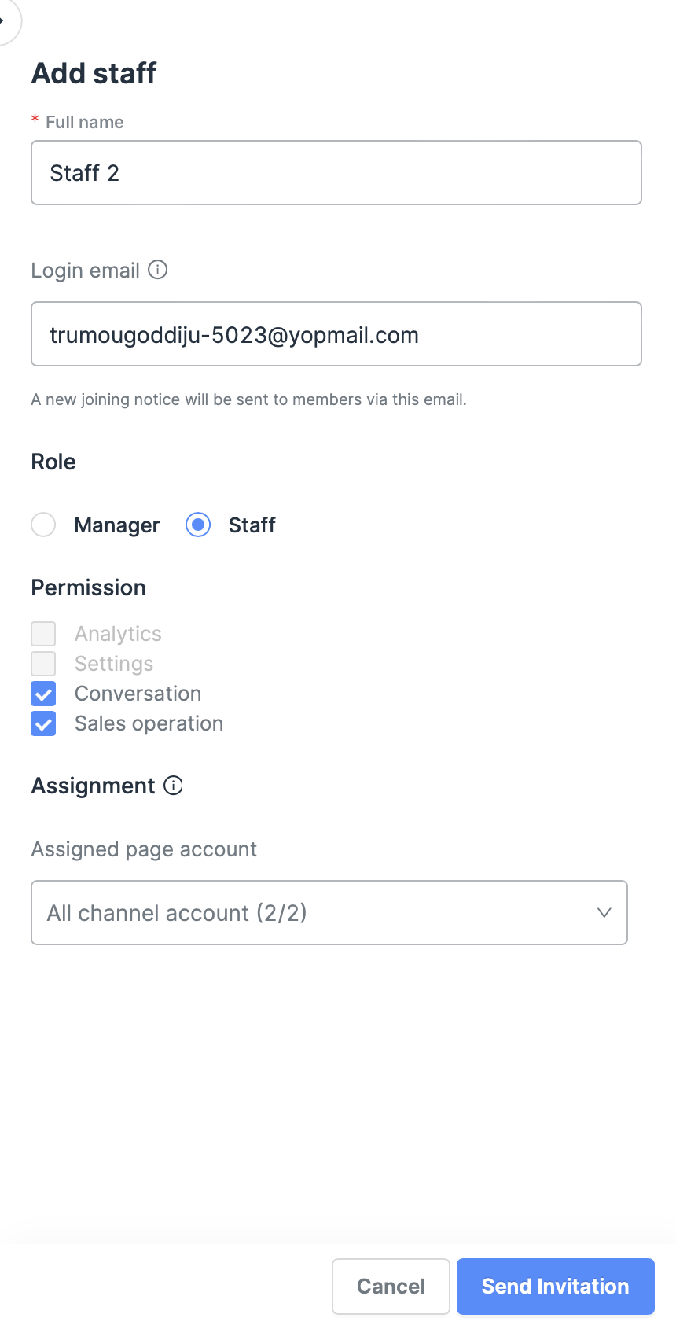Click the info icon next to Assignment

tap(173, 786)
